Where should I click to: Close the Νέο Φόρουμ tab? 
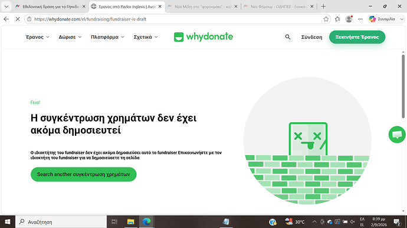click(x=312, y=6)
